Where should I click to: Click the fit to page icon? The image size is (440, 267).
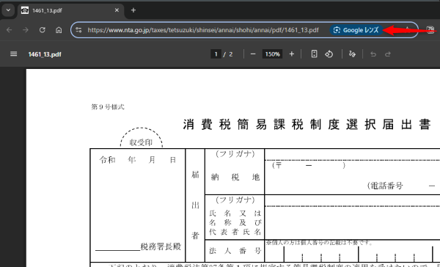[x=315, y=54]
